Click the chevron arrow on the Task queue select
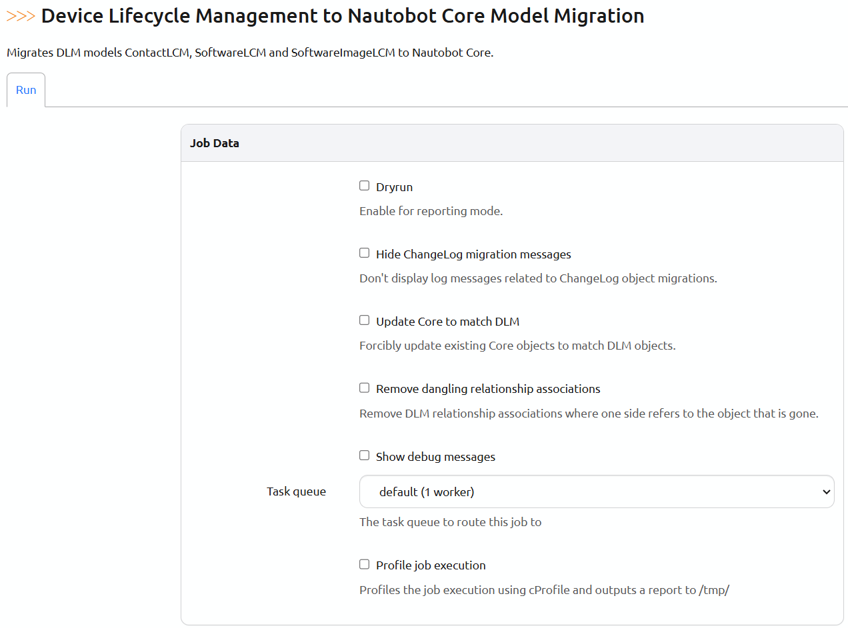The width and height of the screenshot is (848, 628). coord(826,492)
